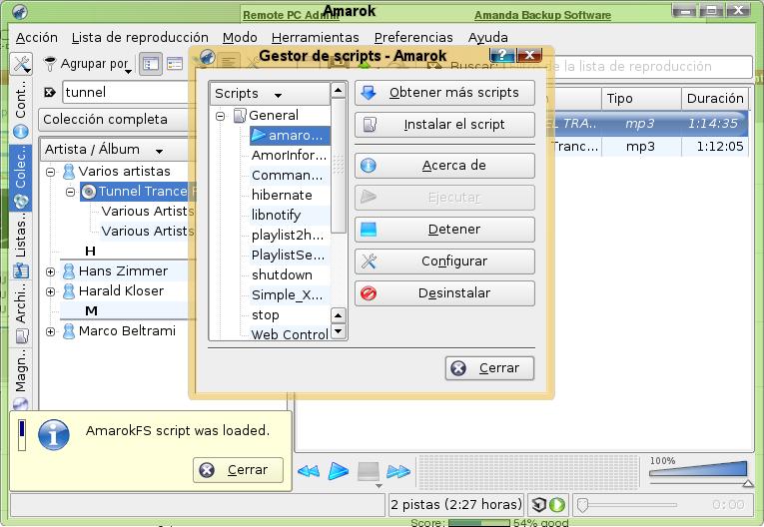Expand the Marco Beltrami artist

(50, 331)
